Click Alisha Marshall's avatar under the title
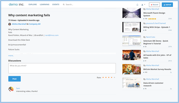Image resolution: width=179 pixels, height=103 pixels. point(10,24)
